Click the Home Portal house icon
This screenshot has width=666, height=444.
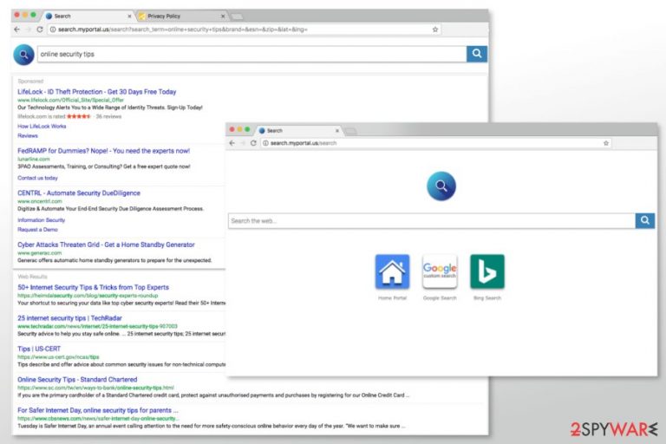tap(392, 271)
